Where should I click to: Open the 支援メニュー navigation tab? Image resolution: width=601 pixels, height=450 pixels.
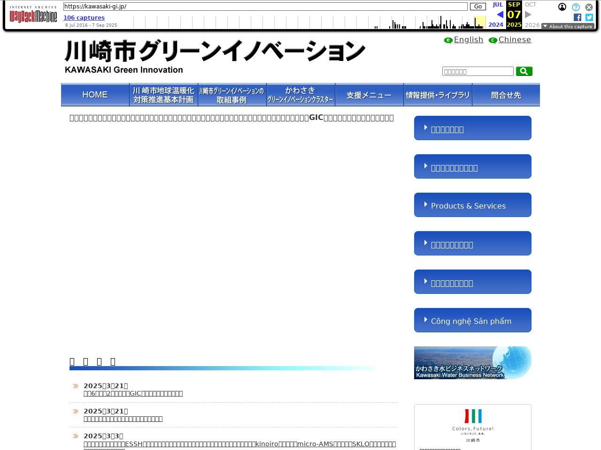coord(369,95)
